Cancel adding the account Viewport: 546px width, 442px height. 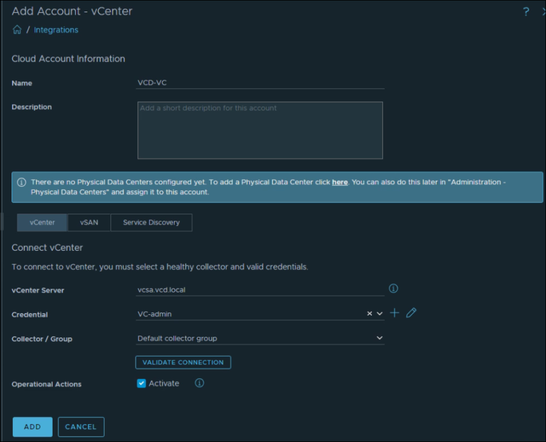coord(81,427)
